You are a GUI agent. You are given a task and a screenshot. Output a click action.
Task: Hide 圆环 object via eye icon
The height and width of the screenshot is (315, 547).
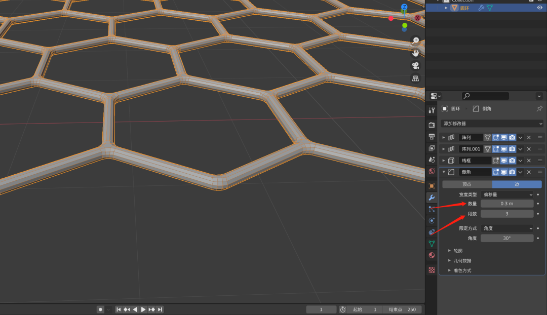[540, 8]
